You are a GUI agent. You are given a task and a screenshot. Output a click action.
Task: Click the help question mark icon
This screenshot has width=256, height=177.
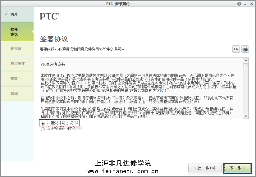(239, 4)
